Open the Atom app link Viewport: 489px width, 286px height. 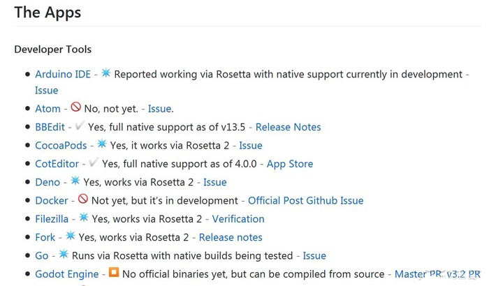pyautogui.click(x=48, y=109)
